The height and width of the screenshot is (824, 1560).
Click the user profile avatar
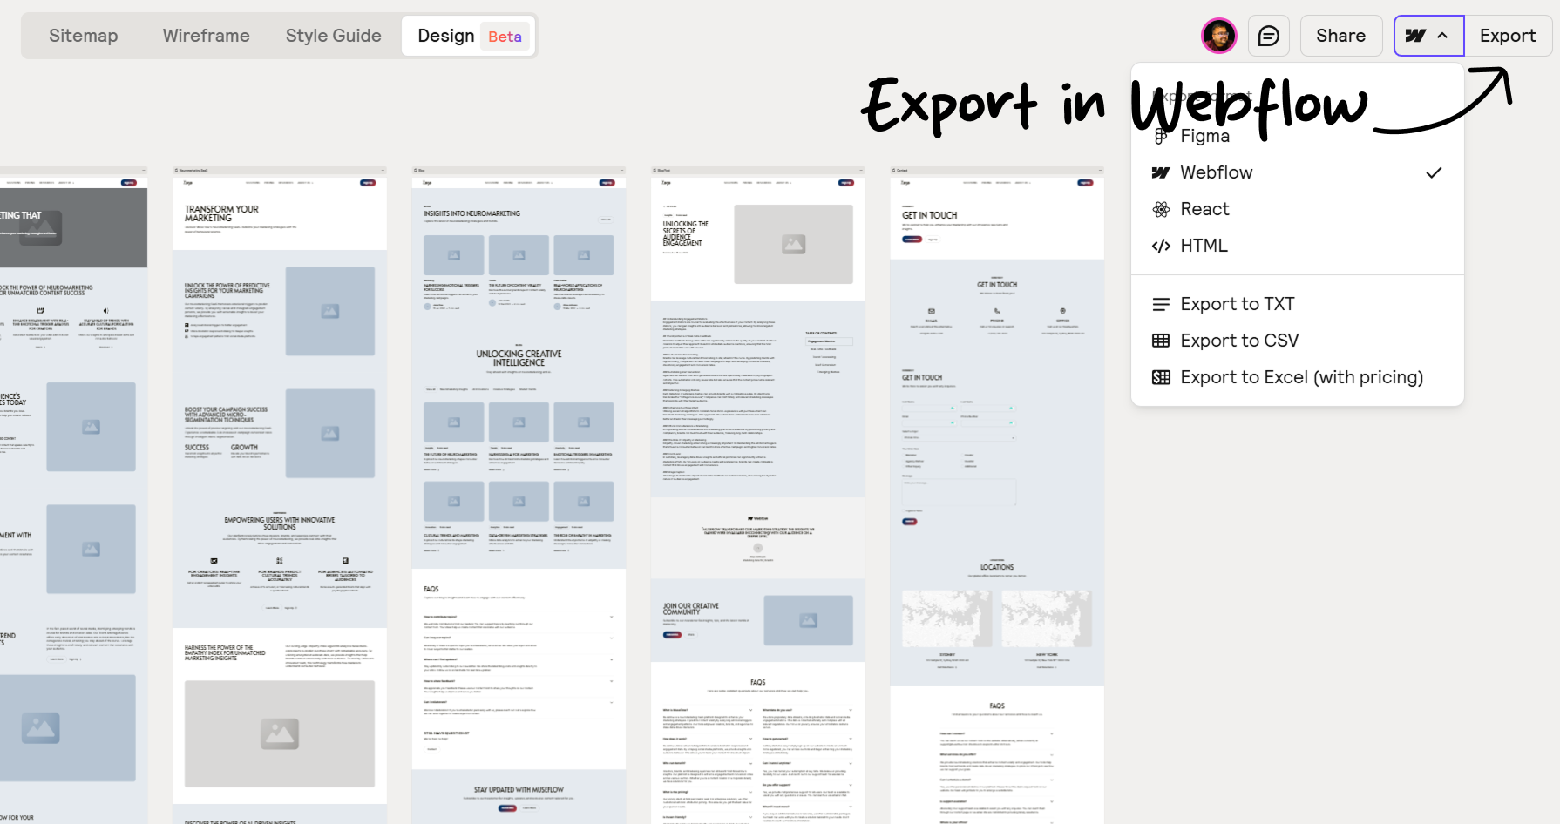click(x=1218, y=36)
